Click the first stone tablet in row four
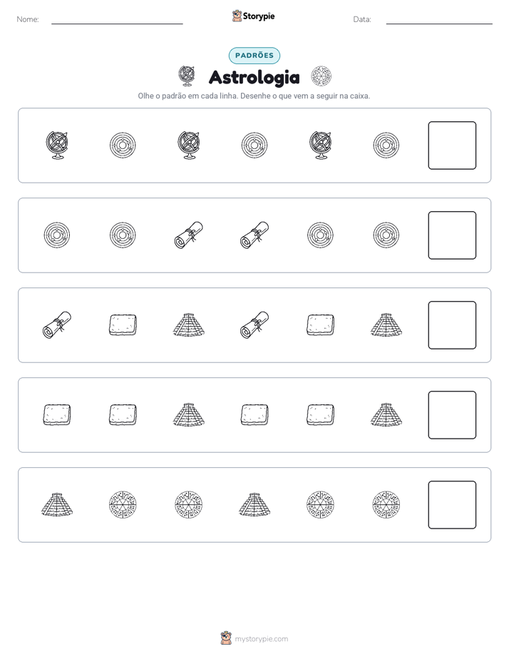509x659 pixels. [57, 415]
